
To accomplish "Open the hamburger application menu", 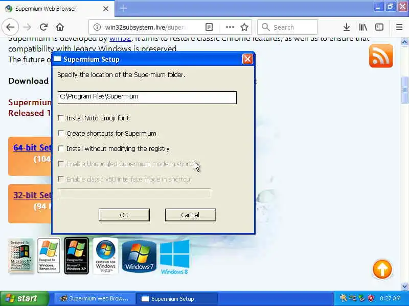I will [399, 27].
